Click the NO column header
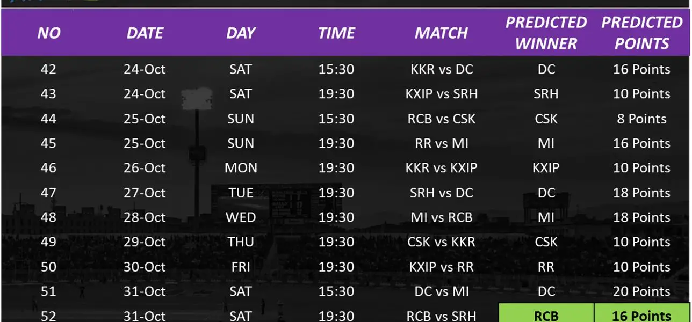692x322 pixels. coord(48,33)
